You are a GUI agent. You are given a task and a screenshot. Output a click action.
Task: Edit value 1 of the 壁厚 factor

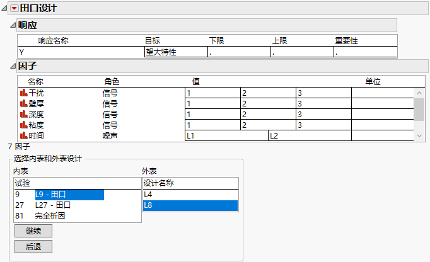213,103
